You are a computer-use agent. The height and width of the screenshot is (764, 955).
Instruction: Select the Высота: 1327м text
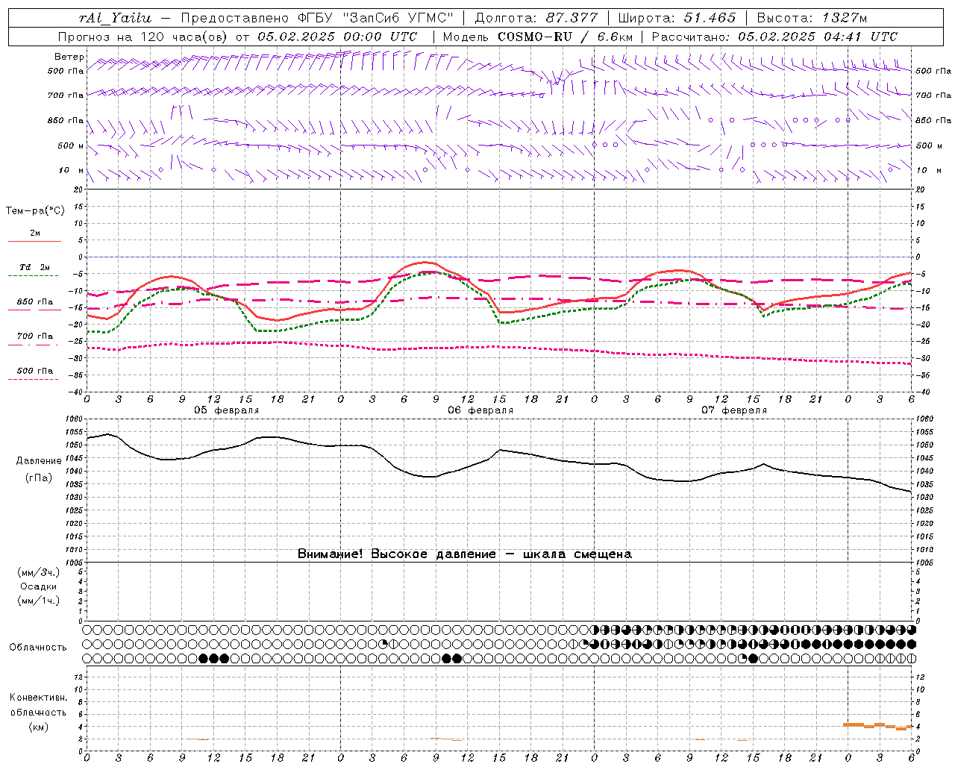pyautogui.click(x=812, y=18)
